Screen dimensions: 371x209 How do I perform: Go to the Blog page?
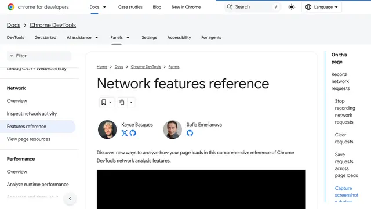coord(157,7)
